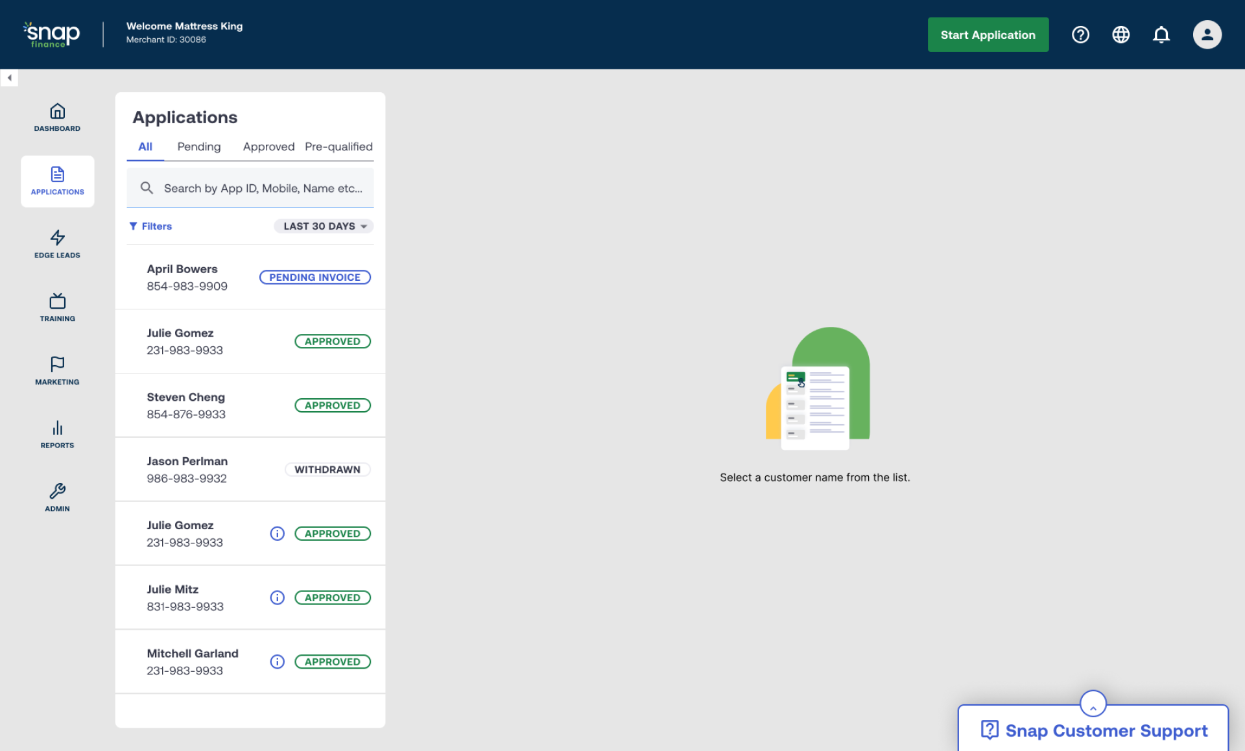1245x751 pixels.
Task: Open the notifications bell icon
Action: 1161,34
